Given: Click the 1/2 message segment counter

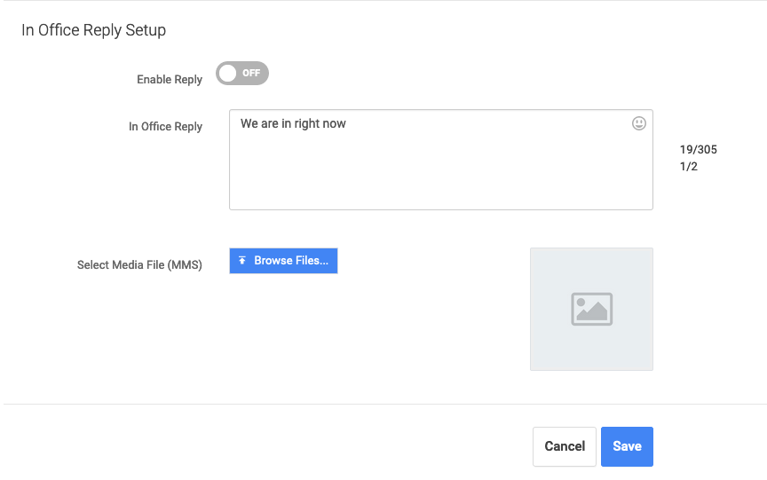Looking at the screenshot, I should pyautogui.click(x=688, y=167).
